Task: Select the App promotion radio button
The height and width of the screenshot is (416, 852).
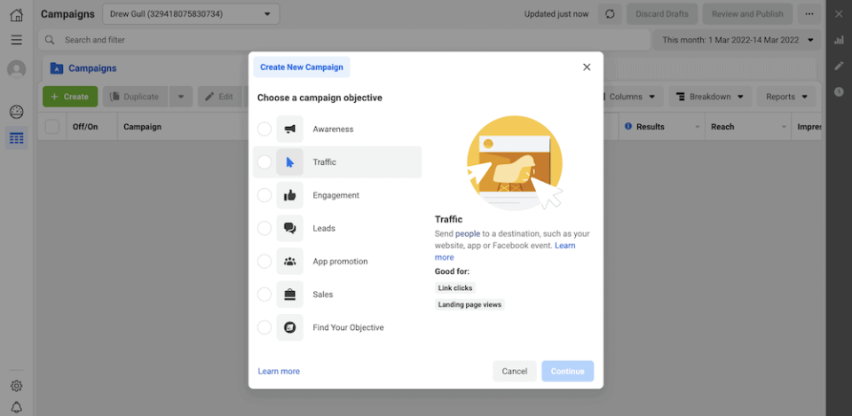Action: click(264, 262)
